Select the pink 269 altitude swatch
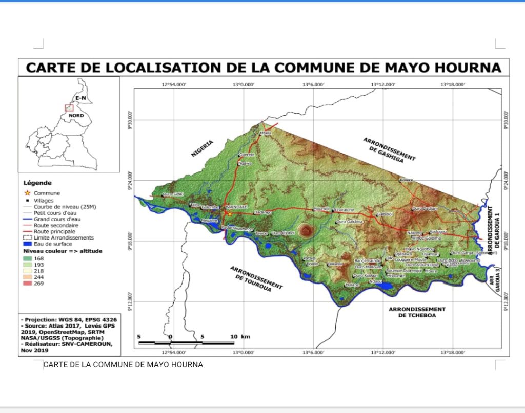525x413 pixels. coord(27,283)
